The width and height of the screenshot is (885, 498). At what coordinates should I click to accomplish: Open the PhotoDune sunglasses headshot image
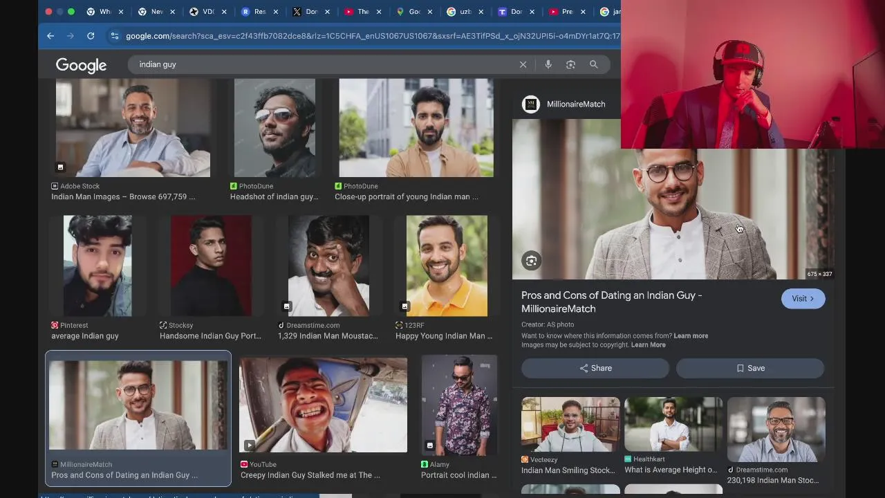(274, 127)
